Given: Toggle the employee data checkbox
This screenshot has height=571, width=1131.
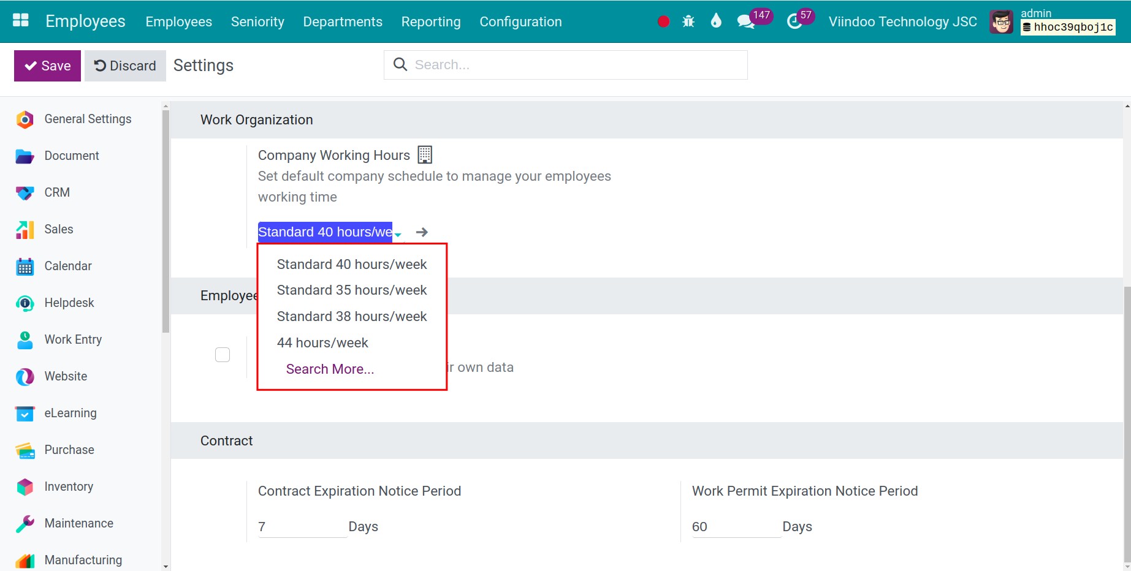Looking at the screenshot, I should [223, 355].
